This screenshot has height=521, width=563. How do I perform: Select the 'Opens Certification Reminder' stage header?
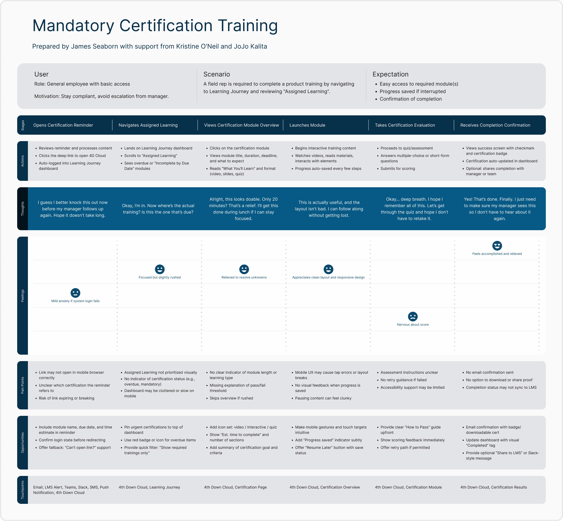(x=63, y=125)
